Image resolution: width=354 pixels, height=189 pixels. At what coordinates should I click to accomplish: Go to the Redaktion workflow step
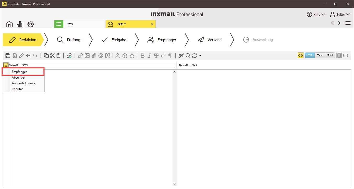(23, 40)
